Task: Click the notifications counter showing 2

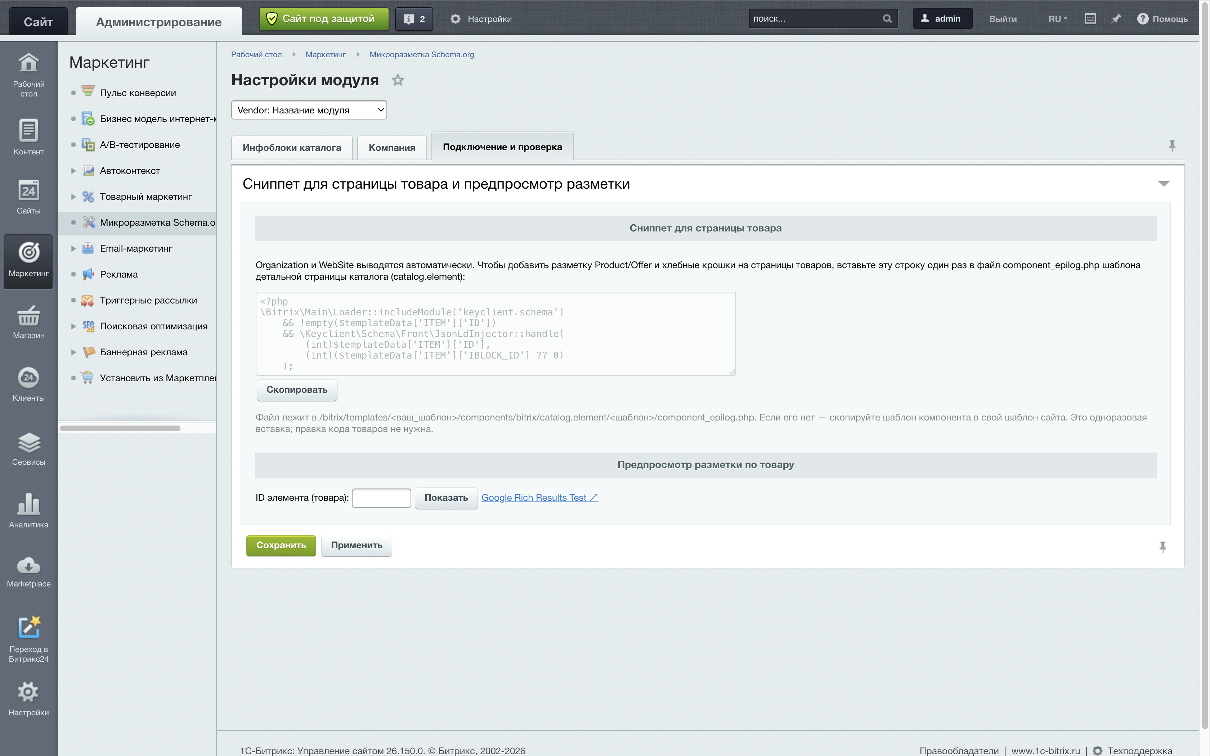Action: (414, 19)
